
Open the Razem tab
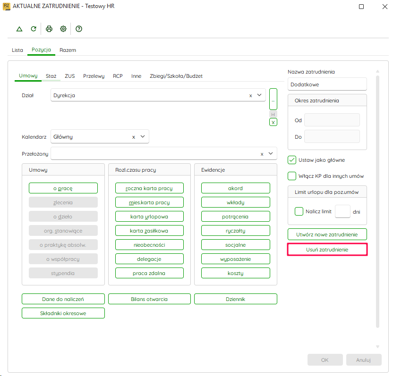[x=68, y=50]
